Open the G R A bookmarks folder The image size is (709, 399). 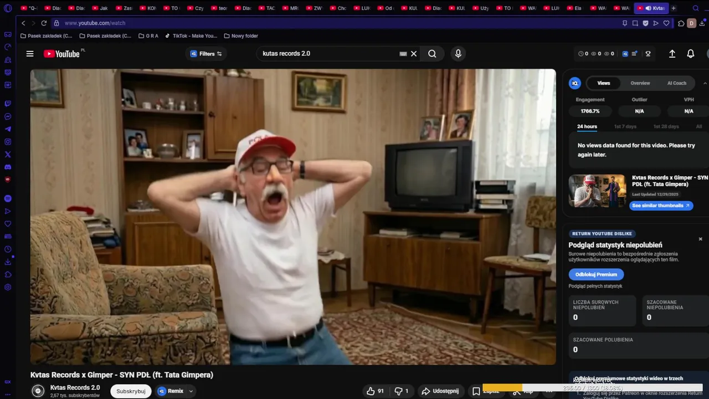coord(148,36)
